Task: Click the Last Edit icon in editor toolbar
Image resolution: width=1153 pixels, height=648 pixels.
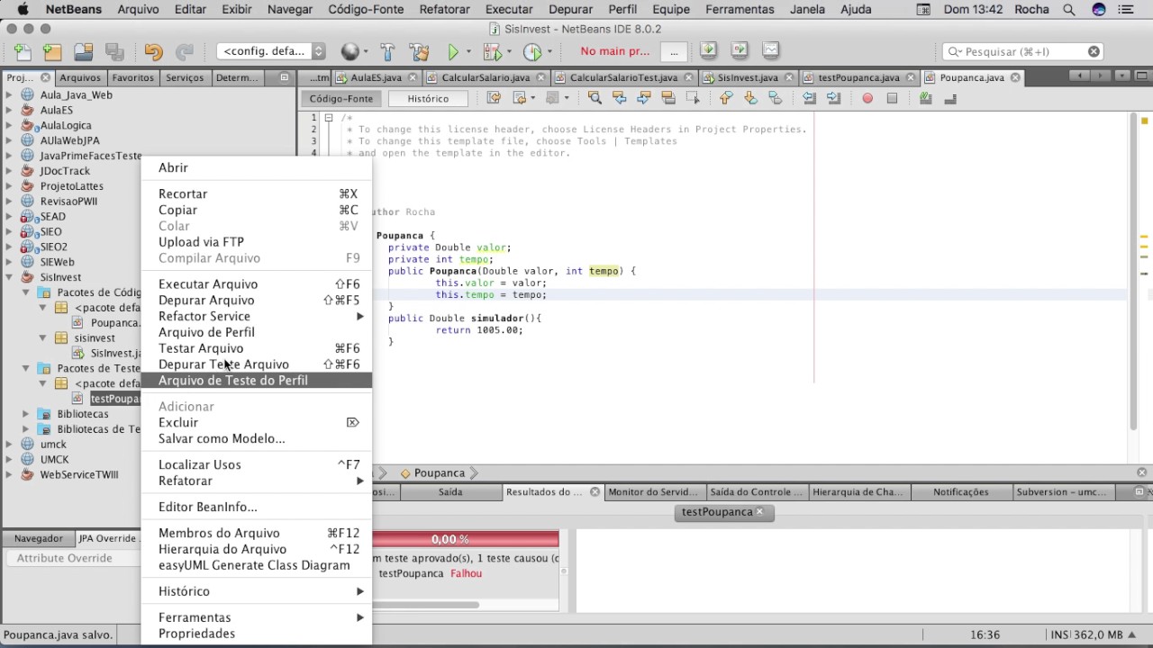Action: tap(494, 98)
